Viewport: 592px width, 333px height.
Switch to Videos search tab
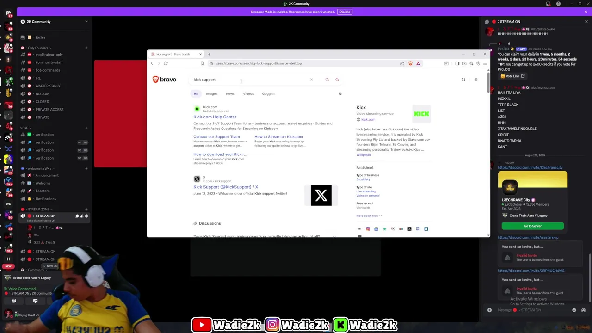coord(248,93)
